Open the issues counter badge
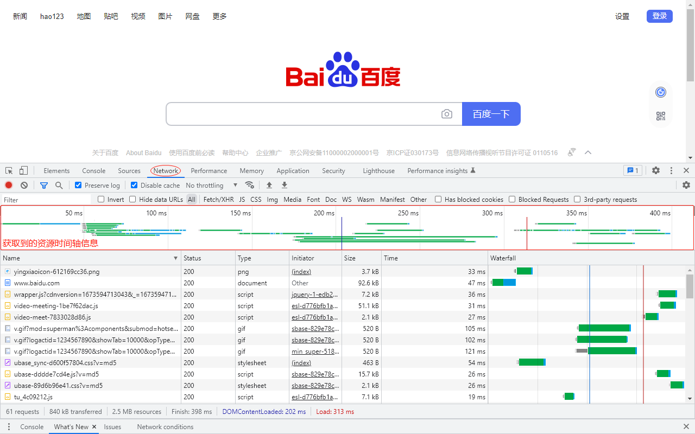This screenshot has height=434, width=695. click(633, 170)
